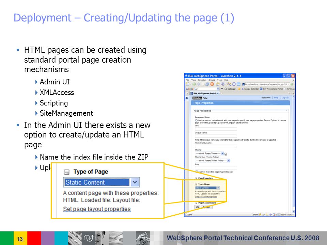Click Set page layout properties in enlarged callout
This screenshot has height=245, width=327.
point(97,209)
